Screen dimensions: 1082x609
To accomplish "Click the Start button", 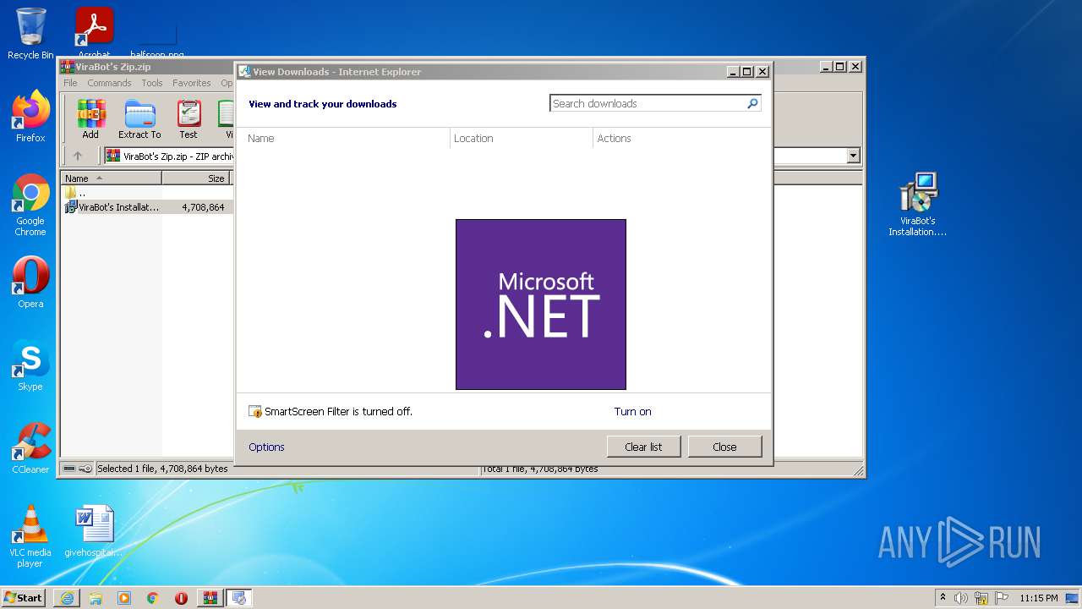I will click(x=23, y=597).
